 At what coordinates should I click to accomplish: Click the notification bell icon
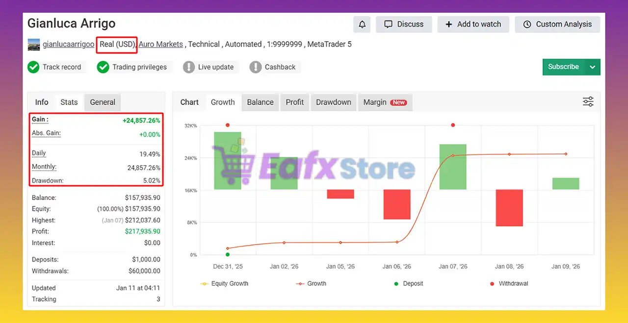coord(362,25)
